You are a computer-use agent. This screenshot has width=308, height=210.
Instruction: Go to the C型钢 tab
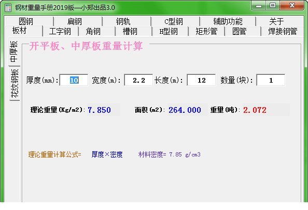(x=175, y=21)
